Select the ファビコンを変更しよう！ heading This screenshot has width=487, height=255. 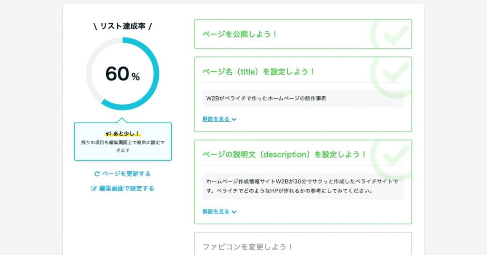(x=248, y=247)
